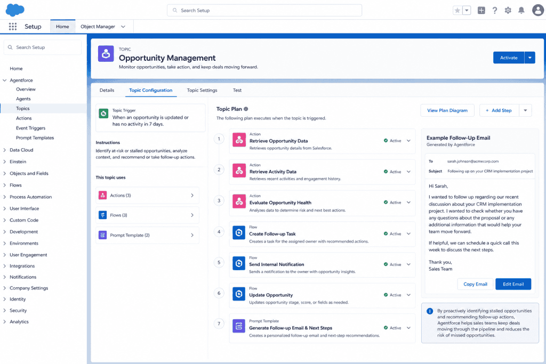
Task: Click View Plan Diagram button
Action: [x=447, y=110]
